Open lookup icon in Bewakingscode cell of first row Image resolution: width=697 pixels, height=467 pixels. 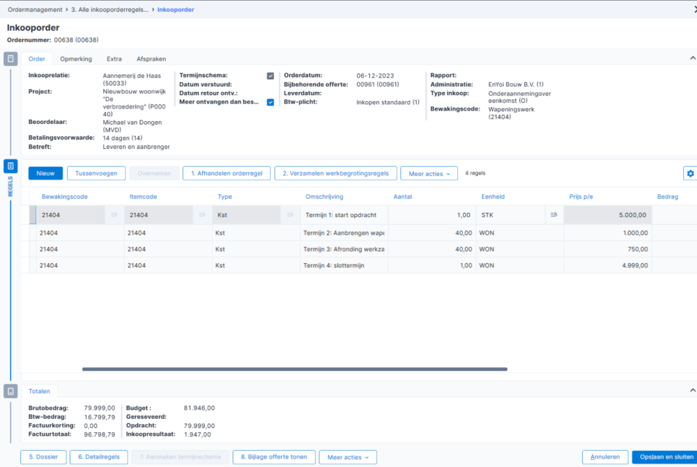pos(114,215)
